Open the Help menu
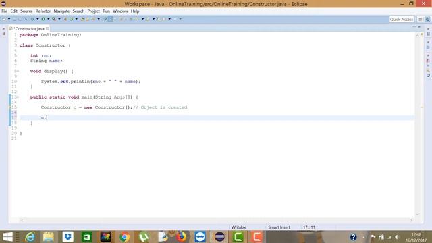 point(135,11)
